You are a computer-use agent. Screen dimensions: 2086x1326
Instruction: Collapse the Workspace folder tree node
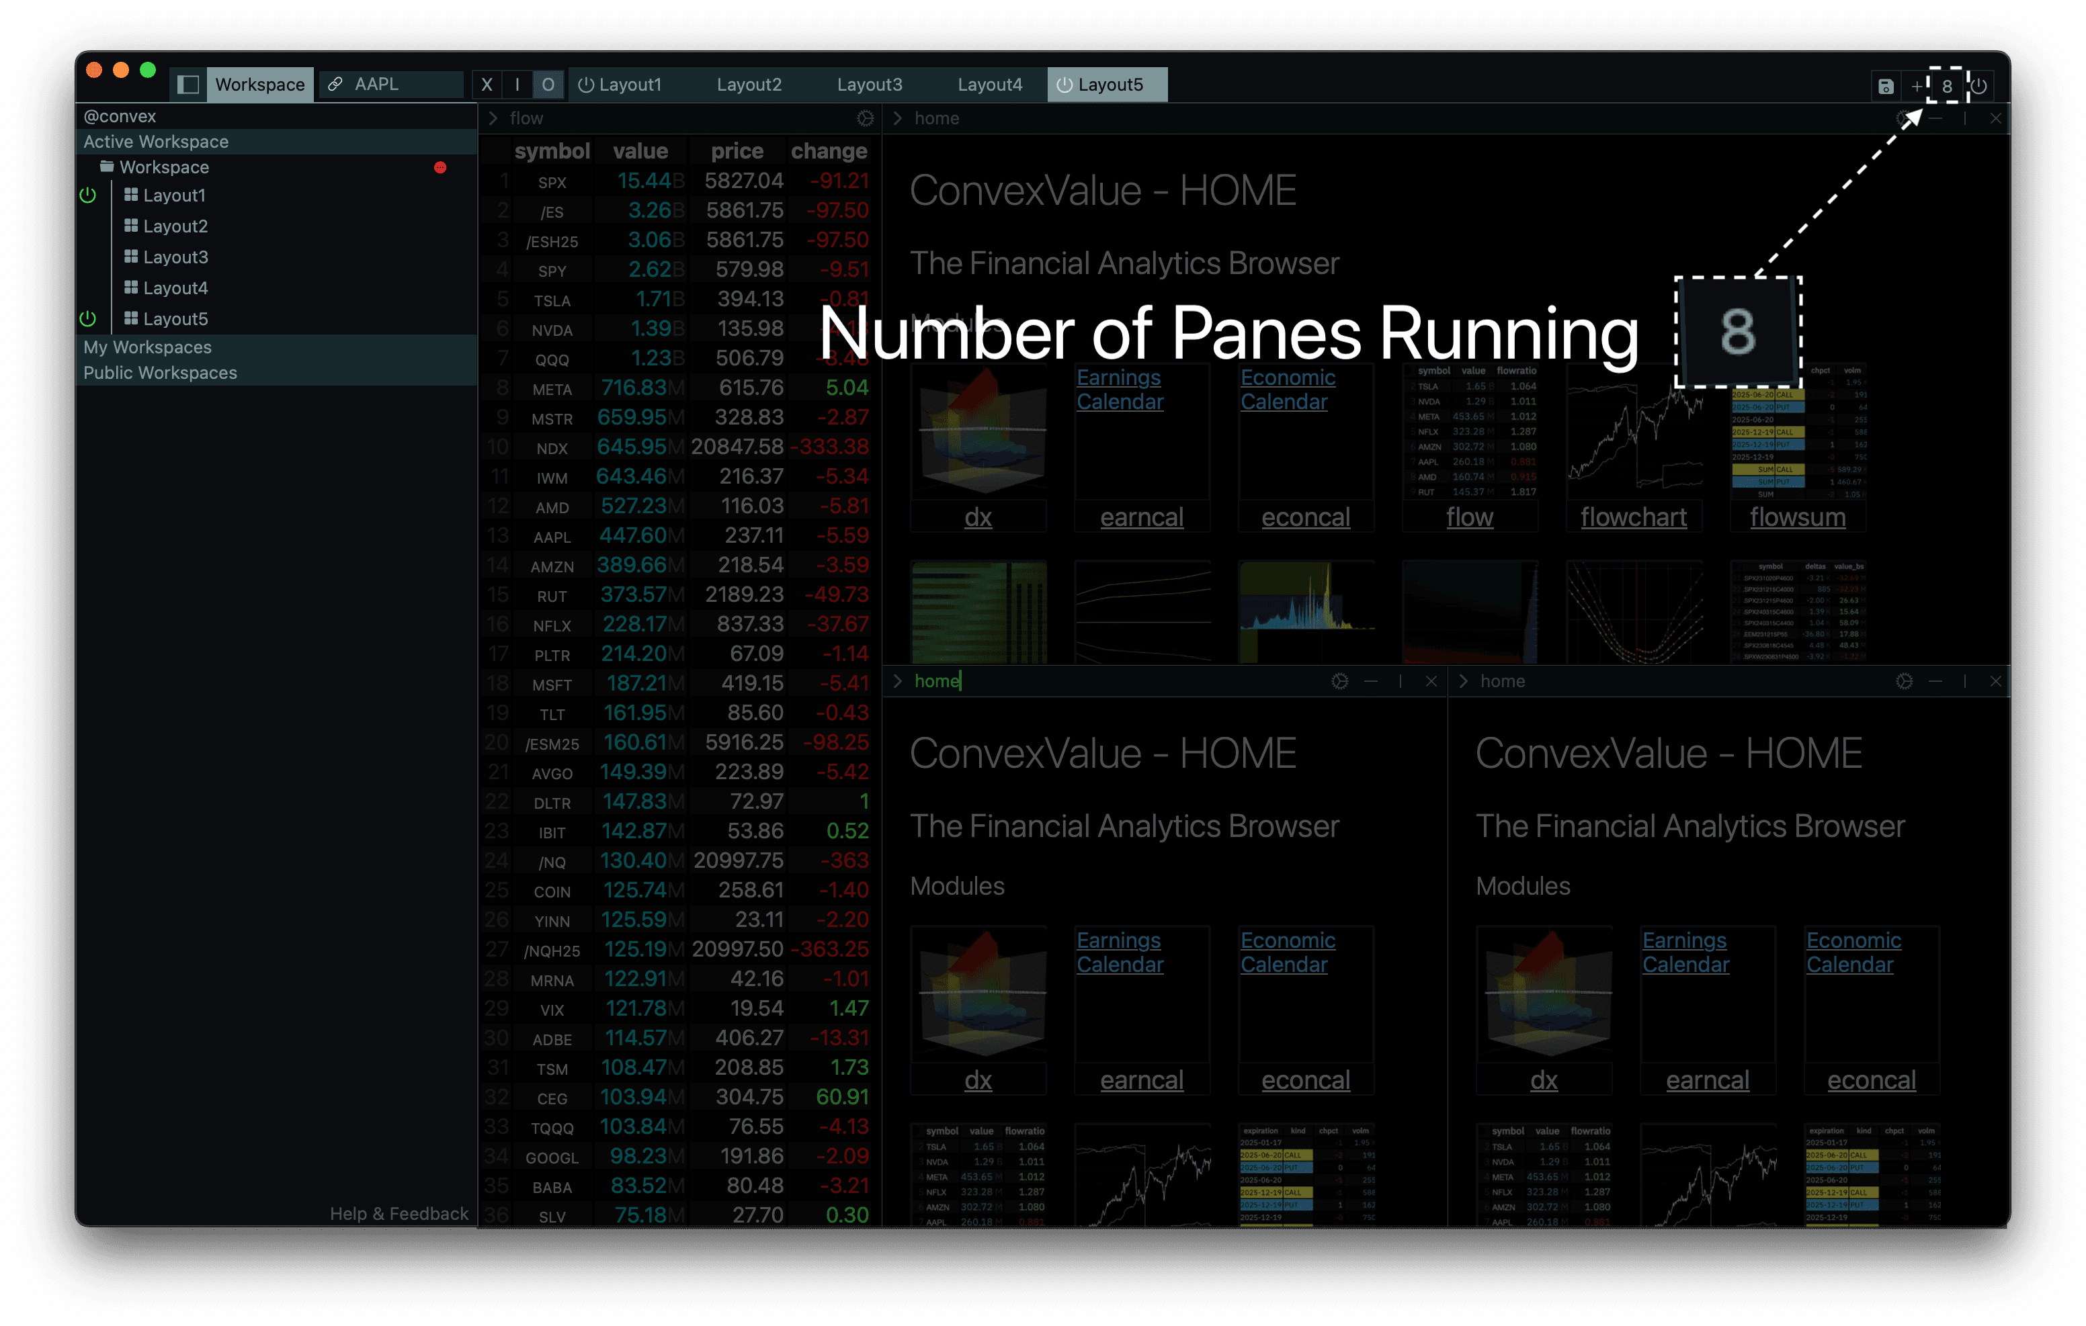coord(164,167)
